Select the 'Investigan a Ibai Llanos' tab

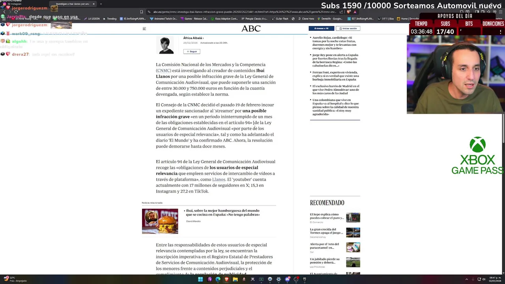[x=73, y=4]
